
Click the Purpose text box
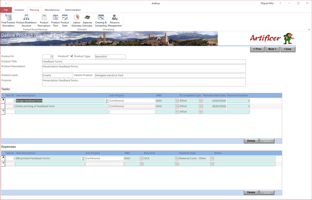[144, 82]
